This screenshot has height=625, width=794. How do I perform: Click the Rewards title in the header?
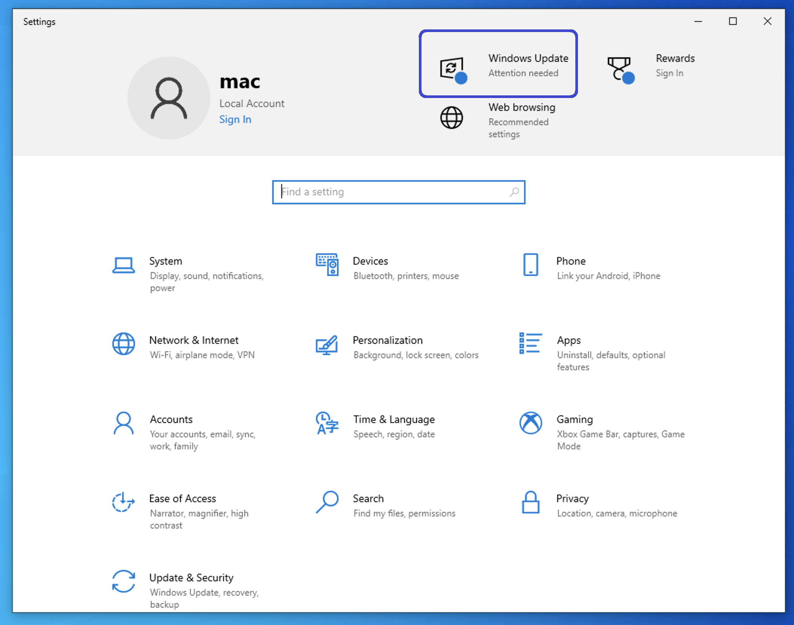[x=675, y=58]
